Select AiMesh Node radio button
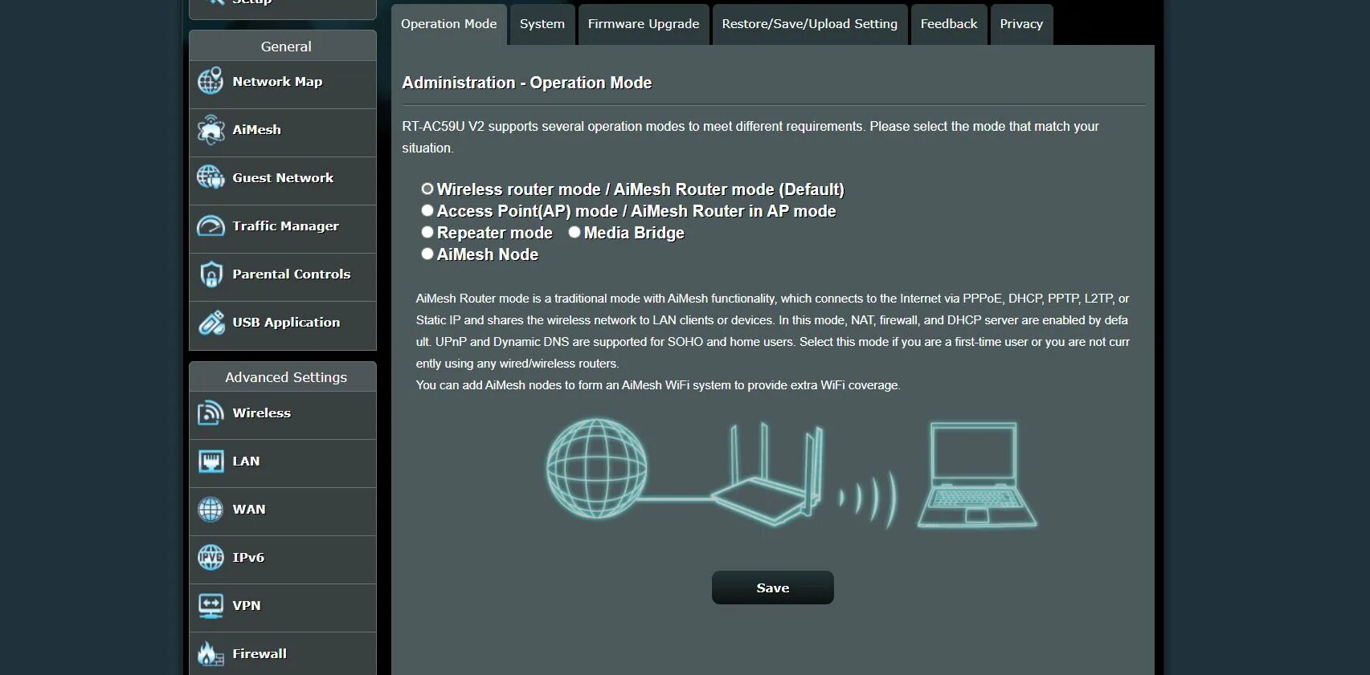 (427, 254)
